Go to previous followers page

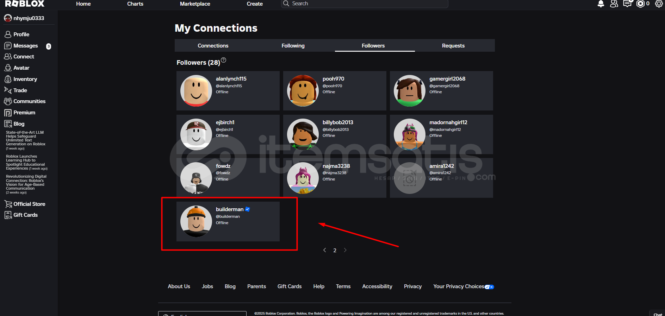coord(324,250)
